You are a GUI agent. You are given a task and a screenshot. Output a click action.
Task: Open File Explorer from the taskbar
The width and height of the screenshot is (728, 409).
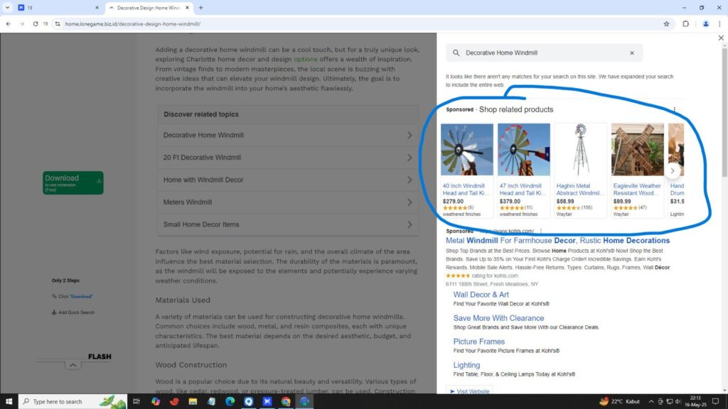193,401
